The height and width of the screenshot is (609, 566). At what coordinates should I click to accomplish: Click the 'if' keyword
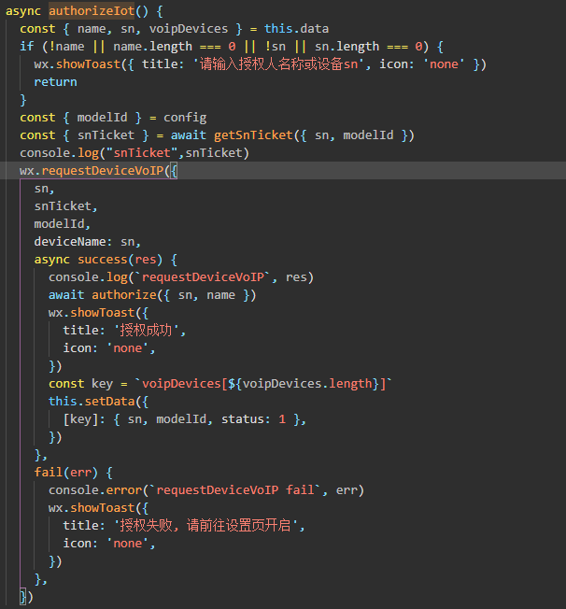pos(27,47)
